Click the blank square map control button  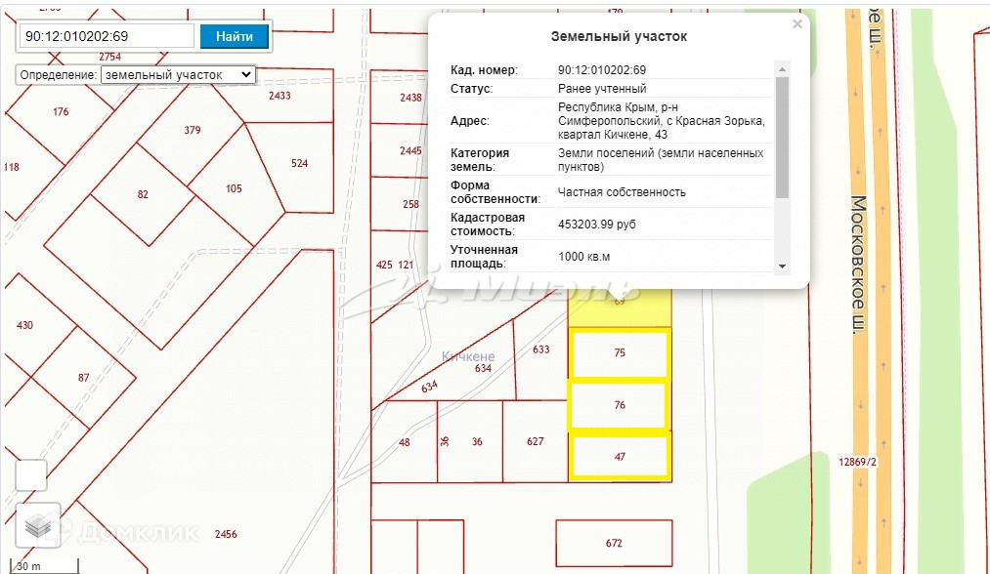point(31,475)
